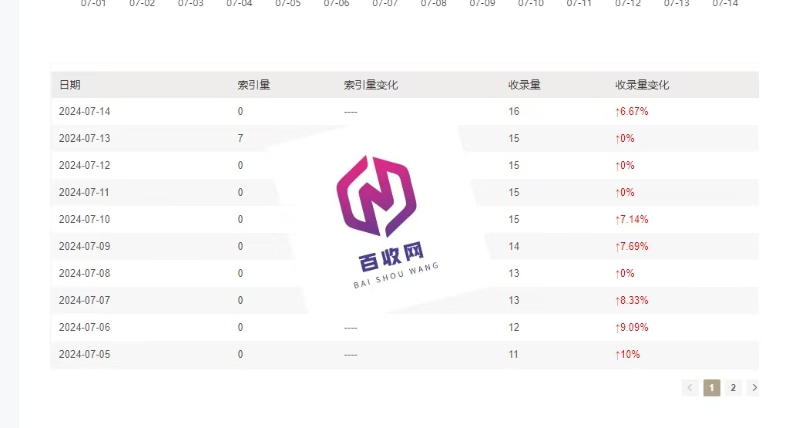The height and width of the screenshot is (428, 789).
Task: Click the 收录量 column header
Action: tap(524, 85)
